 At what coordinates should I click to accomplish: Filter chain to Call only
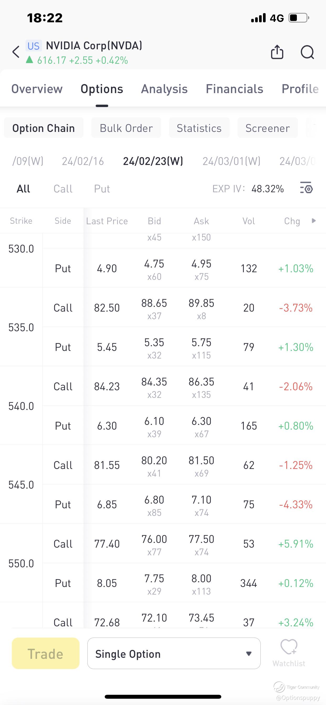point(63,189)
